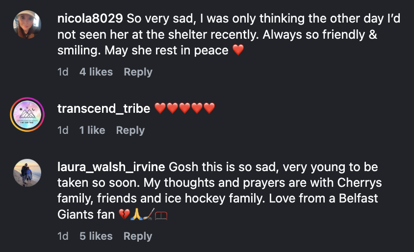
Task: Open laura_walsh_irvine's profile picture
Action: (27, 173)
